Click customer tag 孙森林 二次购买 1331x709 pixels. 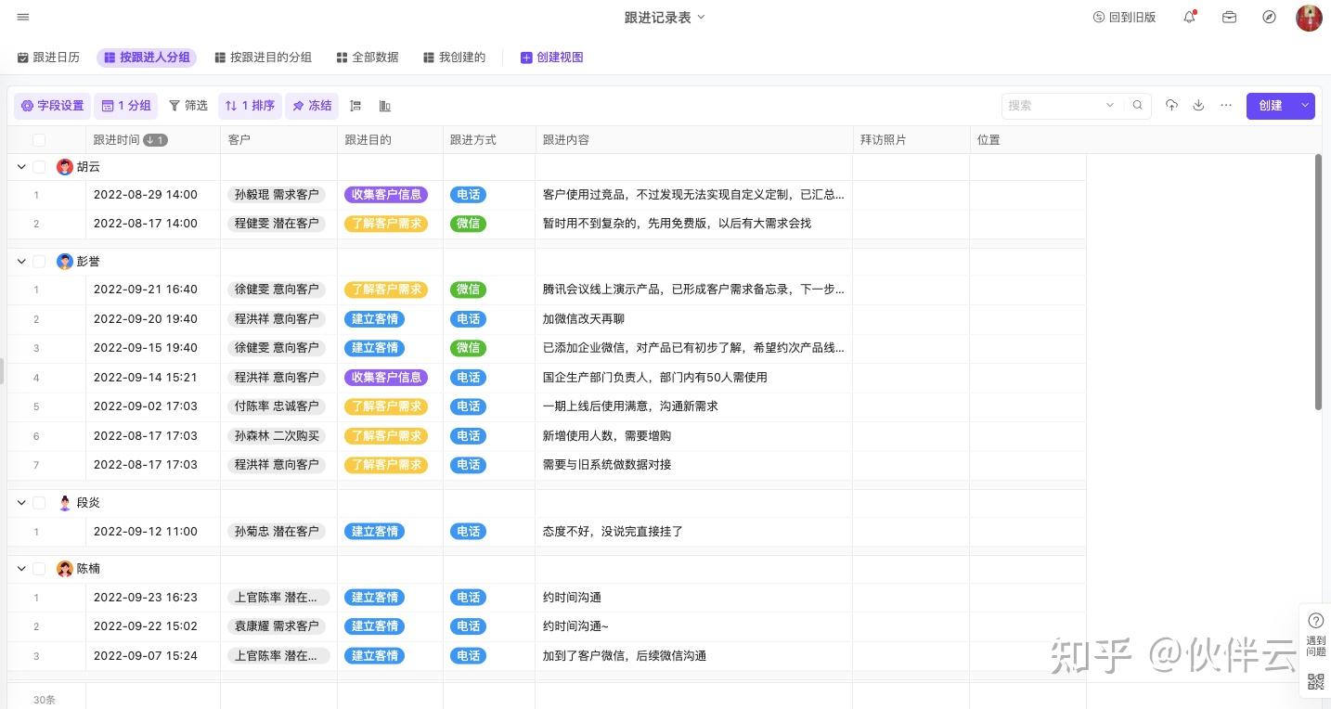[277, 436]
